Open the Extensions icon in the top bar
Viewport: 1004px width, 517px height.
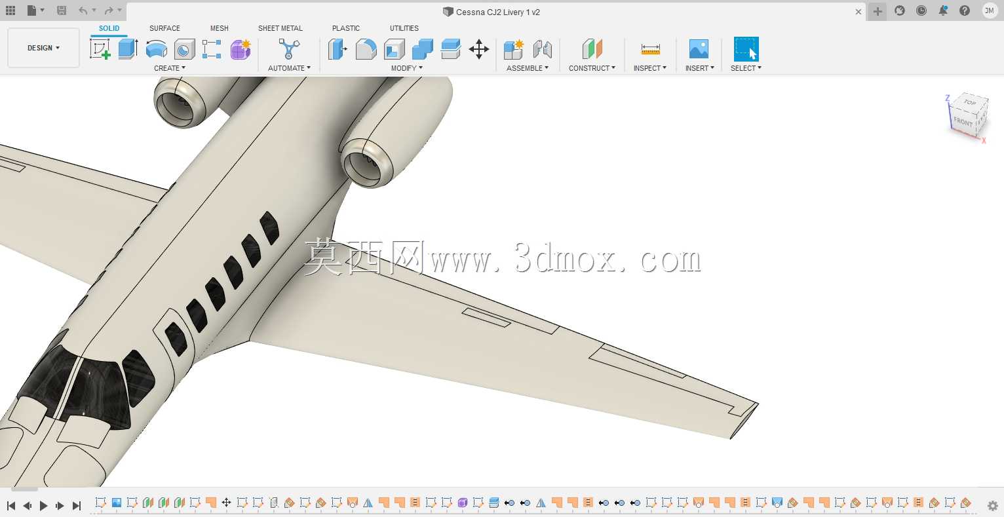tap(900, 10)
